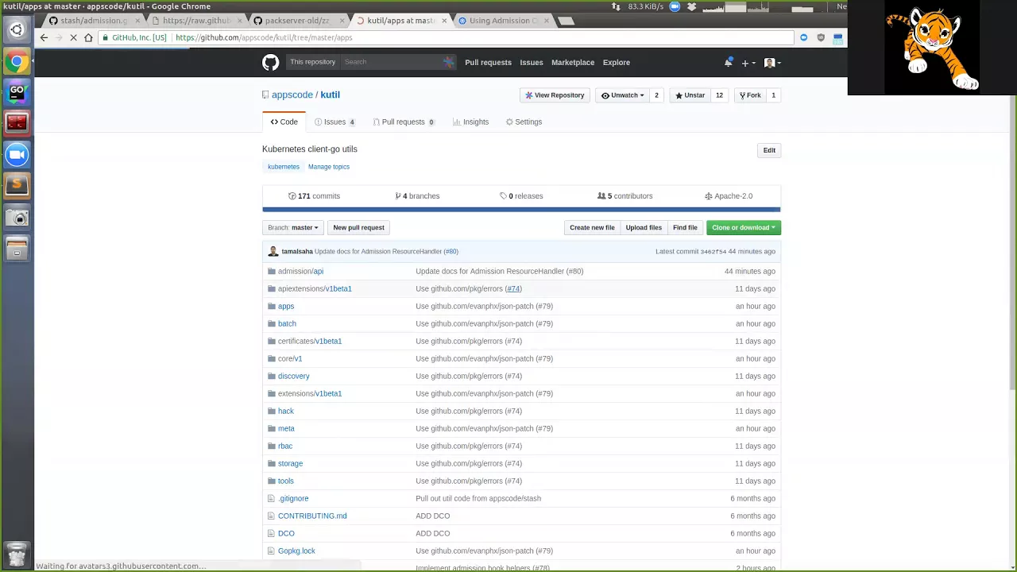Open the Trash icon in the dock
This screenshot has width=1017, height=572.
coord(17,553)
